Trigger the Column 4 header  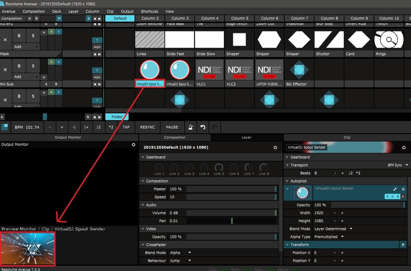210,18
